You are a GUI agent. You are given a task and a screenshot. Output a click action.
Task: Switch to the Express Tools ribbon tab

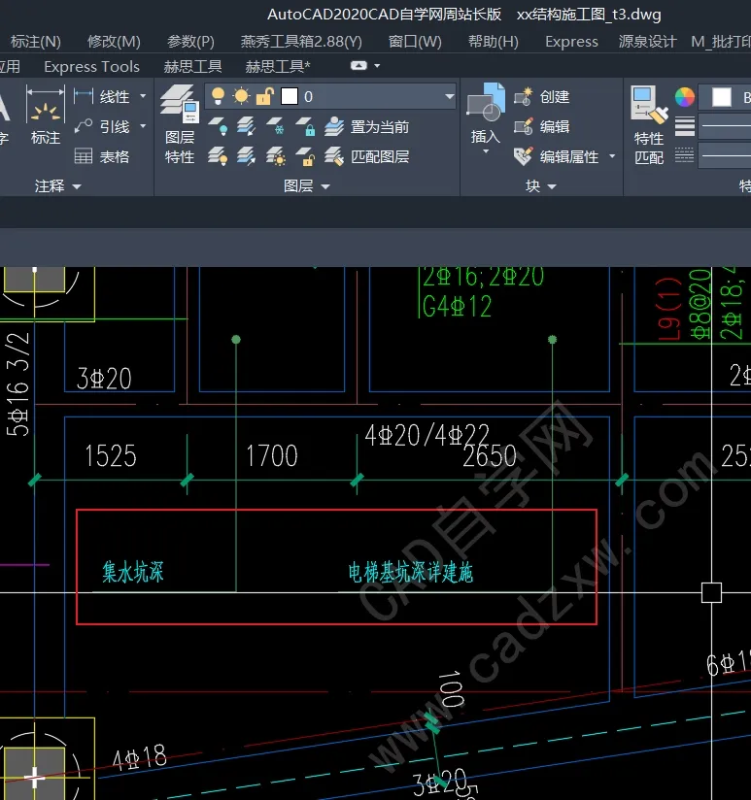[x=92, y=66]
